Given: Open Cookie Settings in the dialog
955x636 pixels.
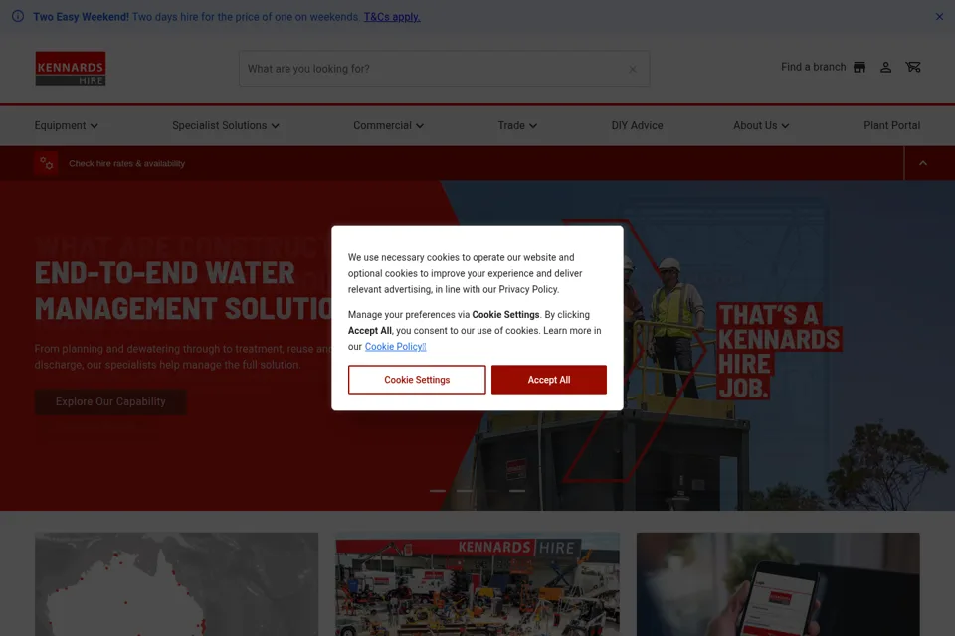Looking at the screenshot, I should [417, 380].
